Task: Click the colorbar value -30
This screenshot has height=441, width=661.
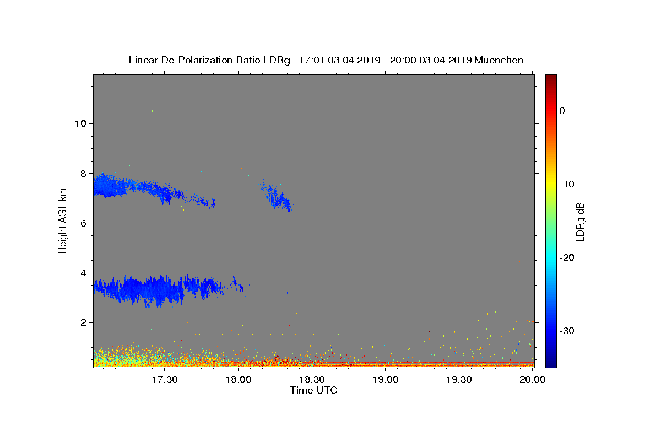Action: click(x=567, y=331)
